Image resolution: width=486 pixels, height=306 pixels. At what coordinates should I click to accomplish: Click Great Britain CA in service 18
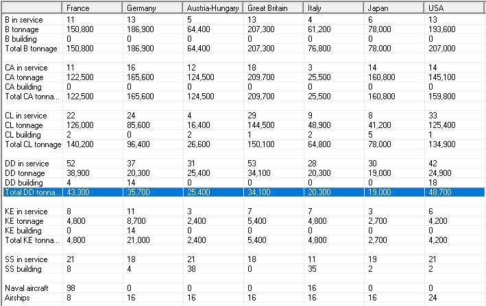point(252,68)
